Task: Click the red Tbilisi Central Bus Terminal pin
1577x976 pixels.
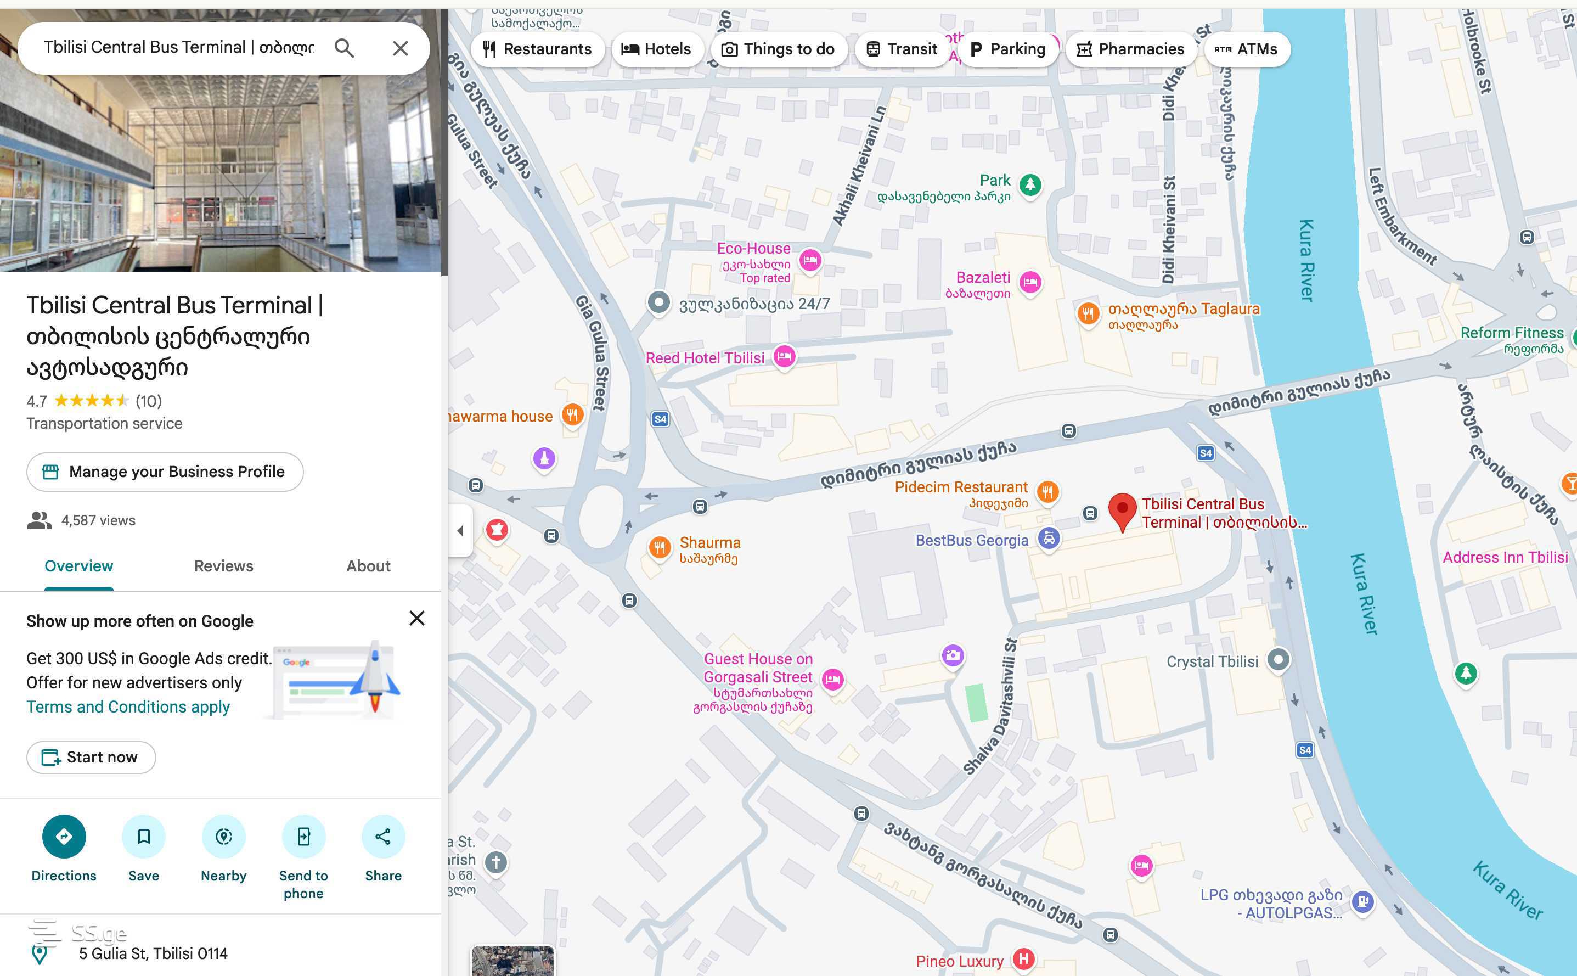Action: (1122, 510)
